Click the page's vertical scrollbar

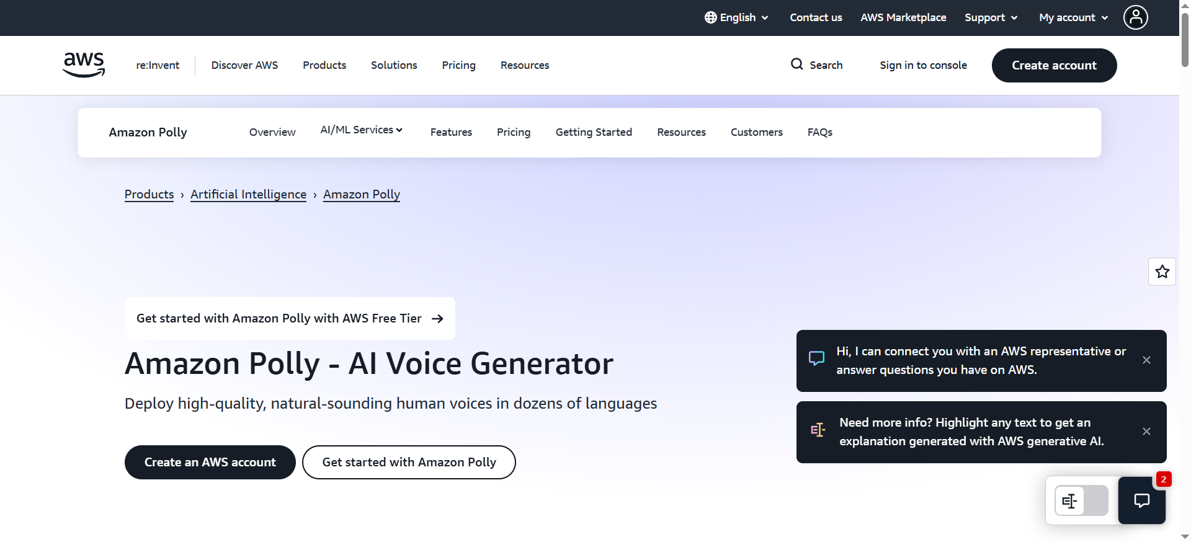click(x=1185, y=271)
